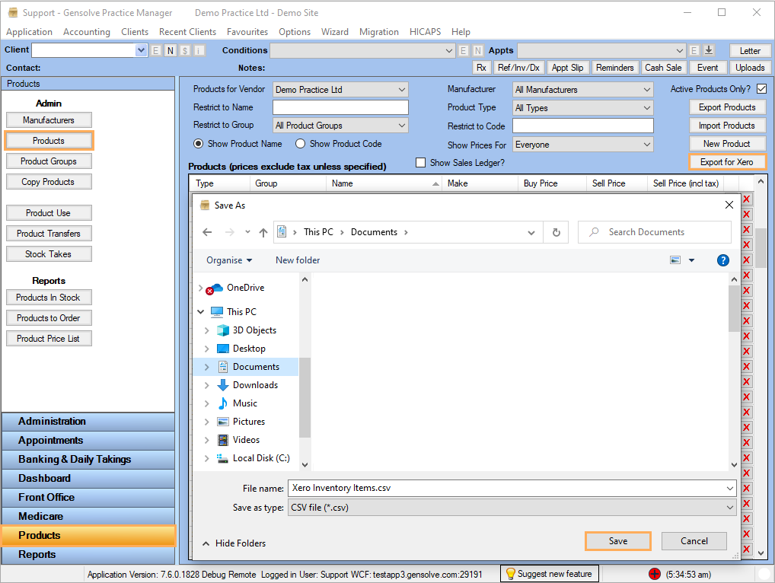Click the red plus icon in status bar
Image resolution: width=775 pixels, height=583 pixels.
(654, 574)
